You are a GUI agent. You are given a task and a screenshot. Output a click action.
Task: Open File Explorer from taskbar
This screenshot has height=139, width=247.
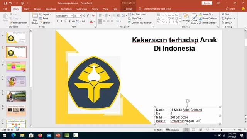[22, 135]
